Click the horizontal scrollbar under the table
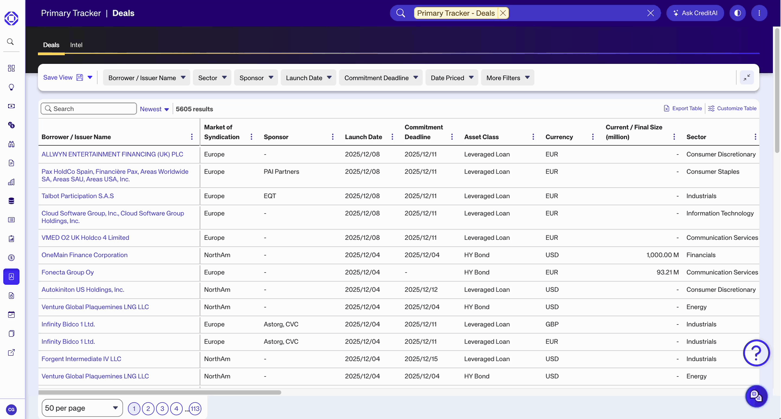781x419 pixels. 160,392
